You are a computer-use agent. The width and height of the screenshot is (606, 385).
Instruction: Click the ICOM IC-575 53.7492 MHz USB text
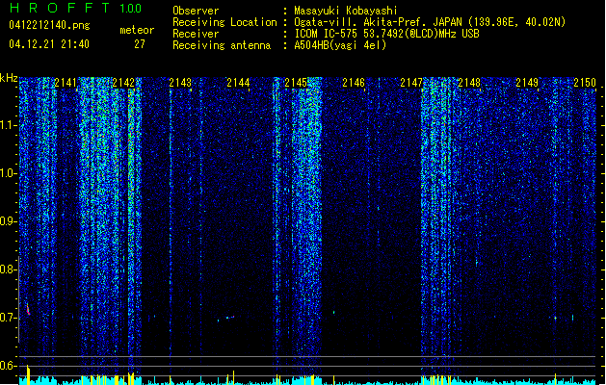[387, 34]
